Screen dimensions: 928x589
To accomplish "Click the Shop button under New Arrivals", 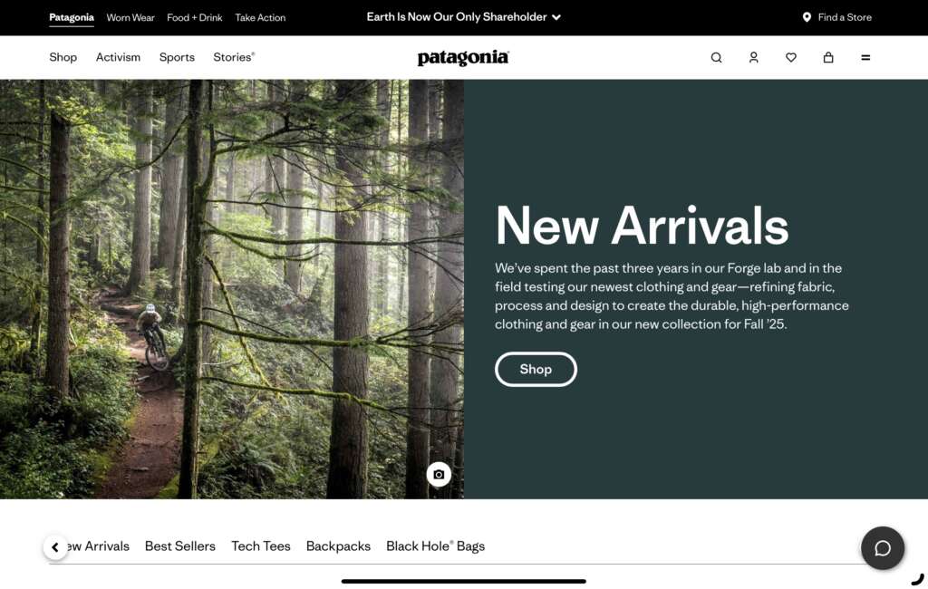I will coord(536,370).
